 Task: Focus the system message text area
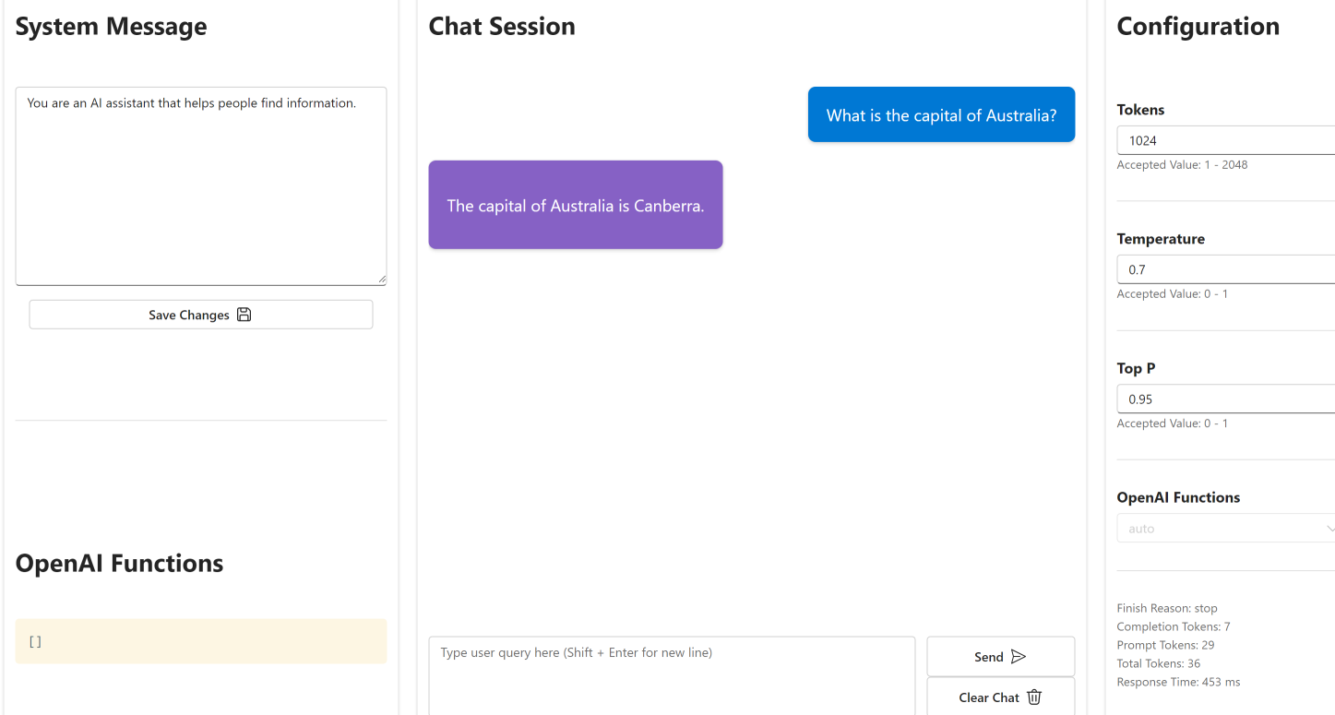pyautogui.click(x=201, y=186)
